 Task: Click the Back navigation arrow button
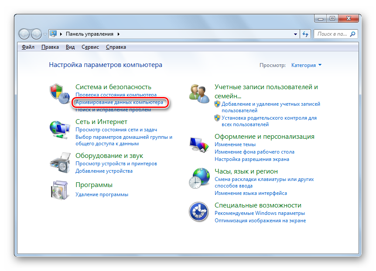point(24,34)
